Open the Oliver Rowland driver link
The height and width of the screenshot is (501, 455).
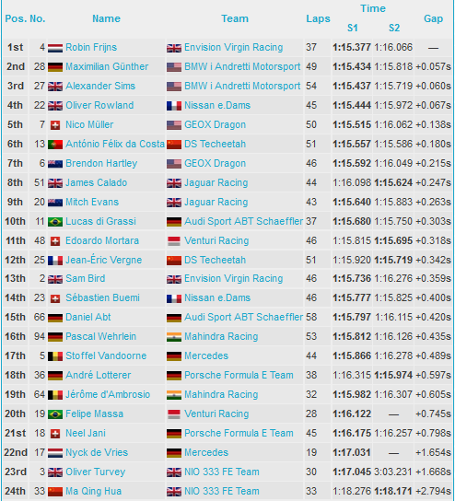click(99, 105)
